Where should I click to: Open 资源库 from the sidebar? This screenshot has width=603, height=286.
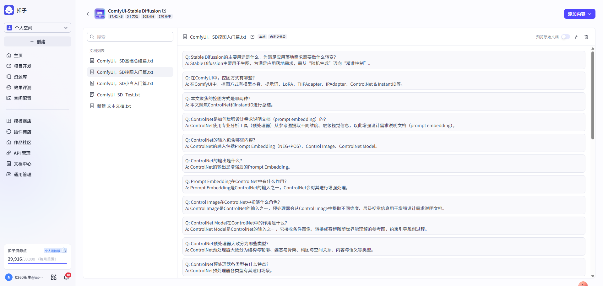(20, 77)
